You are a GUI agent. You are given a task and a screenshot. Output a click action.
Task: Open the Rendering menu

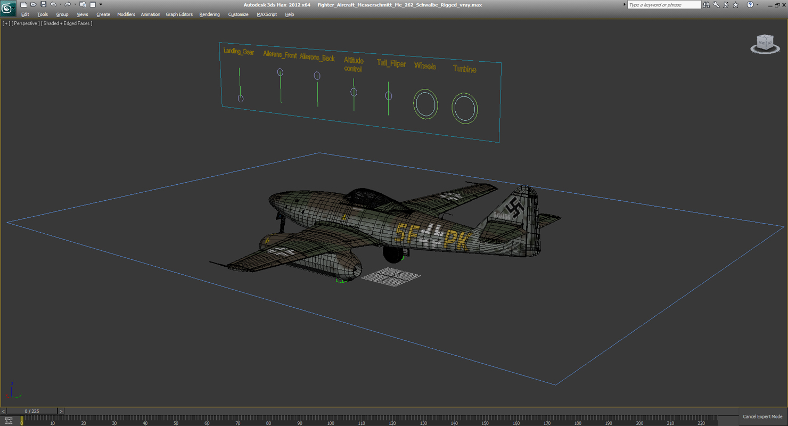pyautogui.click(x=210, y=14)
